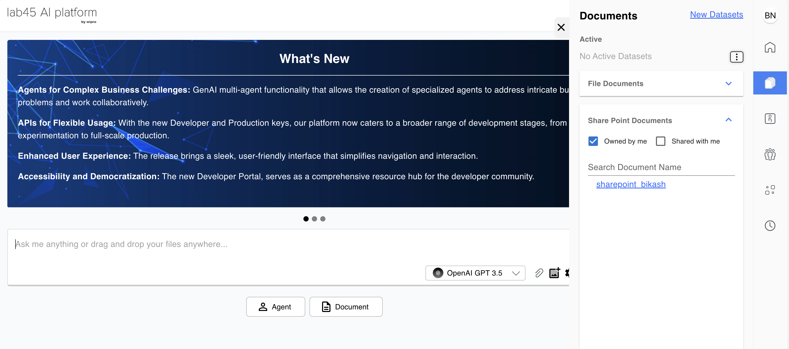Click the paperclip attach file icon
The height and width of the screenshot is (349, 789).
(539, 273)
